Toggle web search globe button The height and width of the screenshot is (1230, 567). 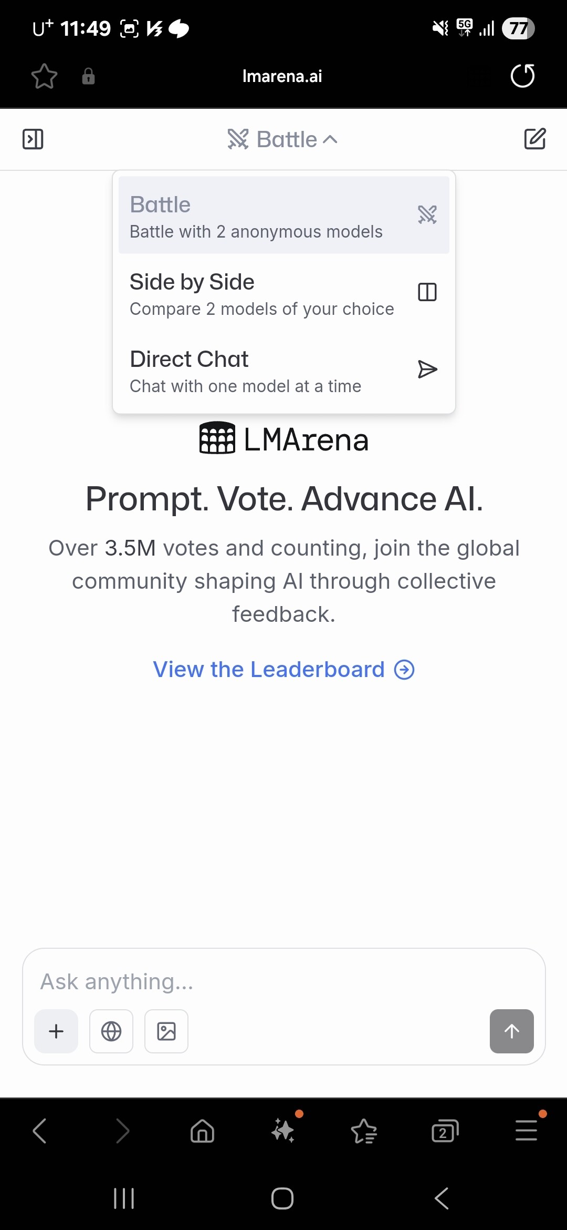point(111,1031)
